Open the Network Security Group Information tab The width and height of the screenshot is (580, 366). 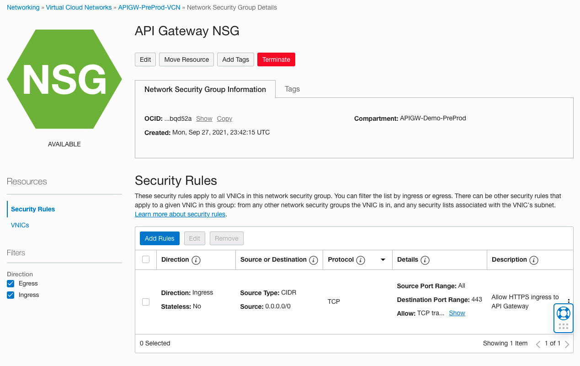(205, 89)
